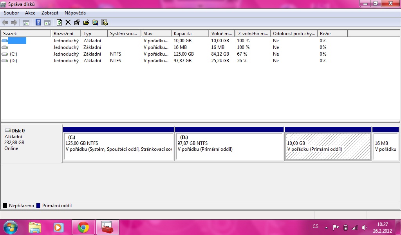The width and height of the screenshot is (401, 235).
Task: Click the volume speaker tray icon
Action: (x=365, y=227)
